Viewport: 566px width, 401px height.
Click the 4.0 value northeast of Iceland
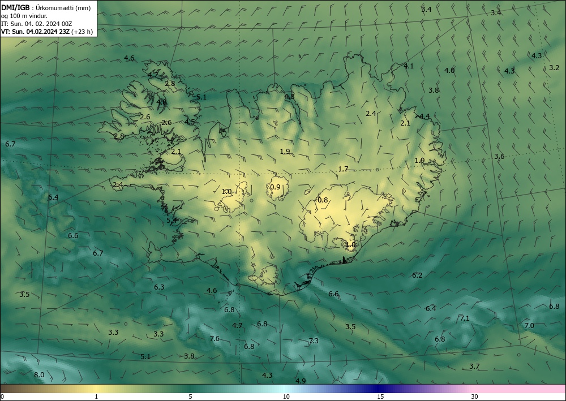tap(449, 70)
